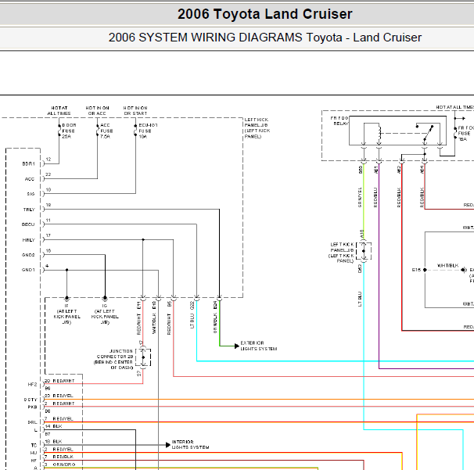Select the TRLY terminal label
The width and height of the screenshot is (474, 470).
point(29,210)
